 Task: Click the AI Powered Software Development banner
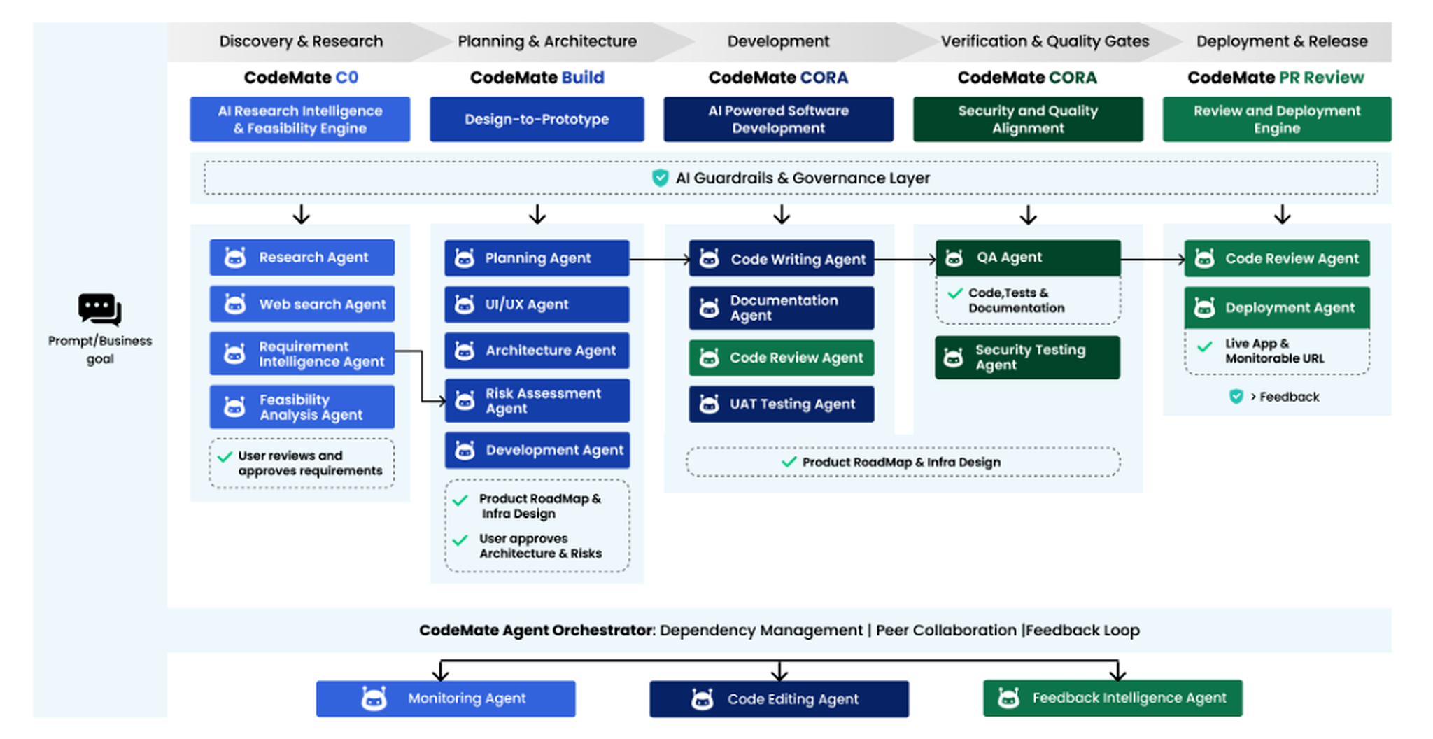778,120
